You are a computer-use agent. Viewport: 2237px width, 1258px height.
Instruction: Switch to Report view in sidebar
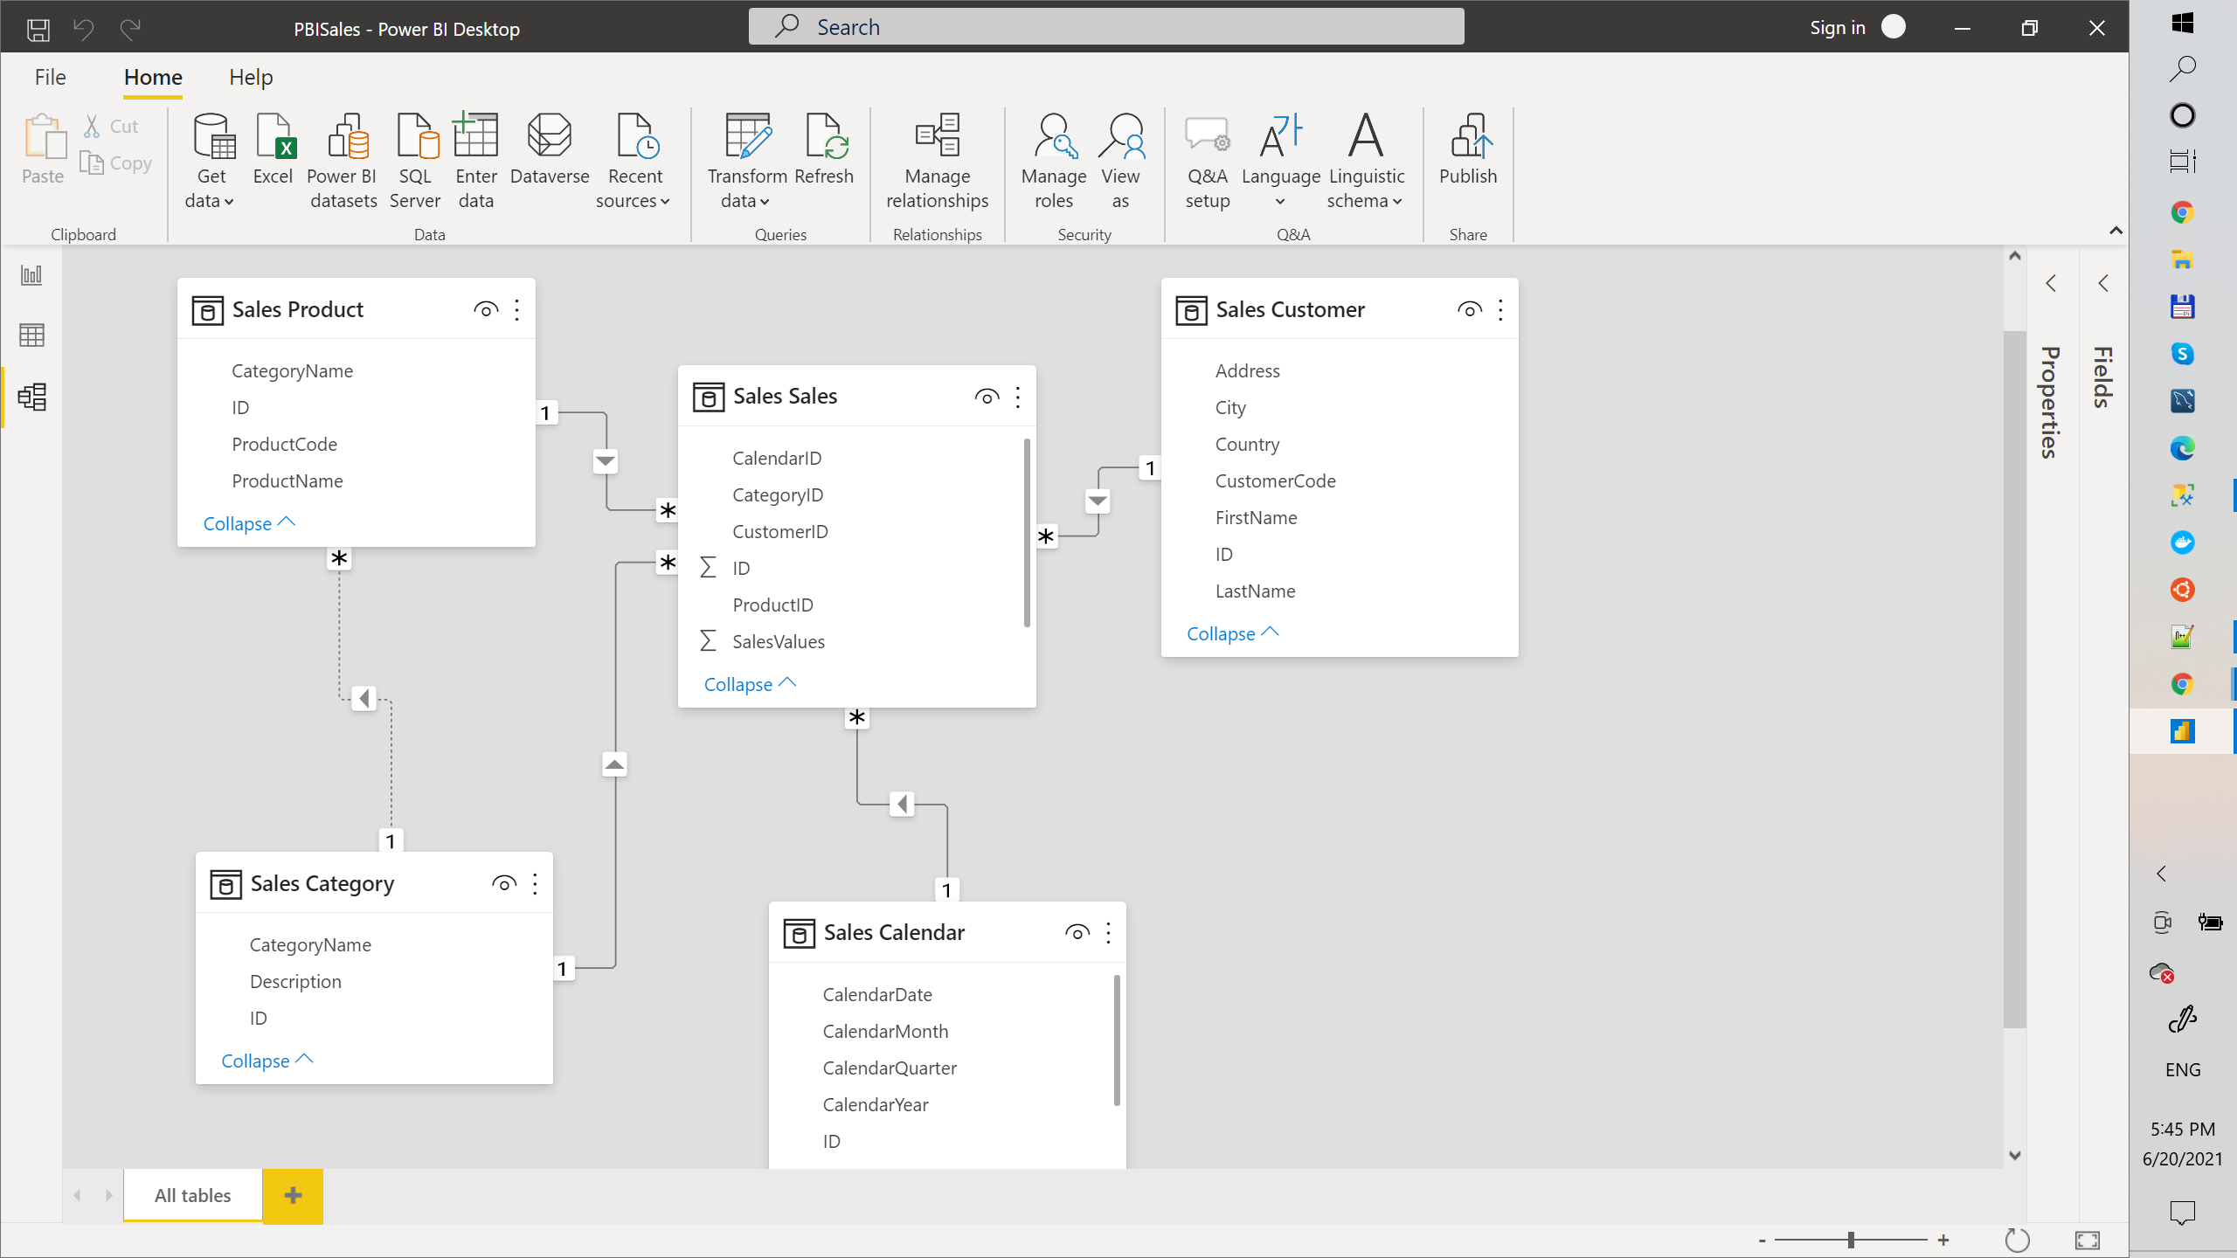tap(31, 275)
